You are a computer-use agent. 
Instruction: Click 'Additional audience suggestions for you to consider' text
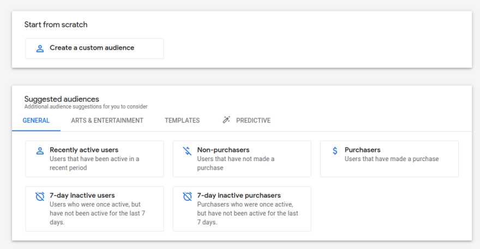click(86, 106)
